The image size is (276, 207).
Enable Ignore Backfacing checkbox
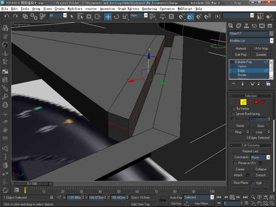(233, 113)
